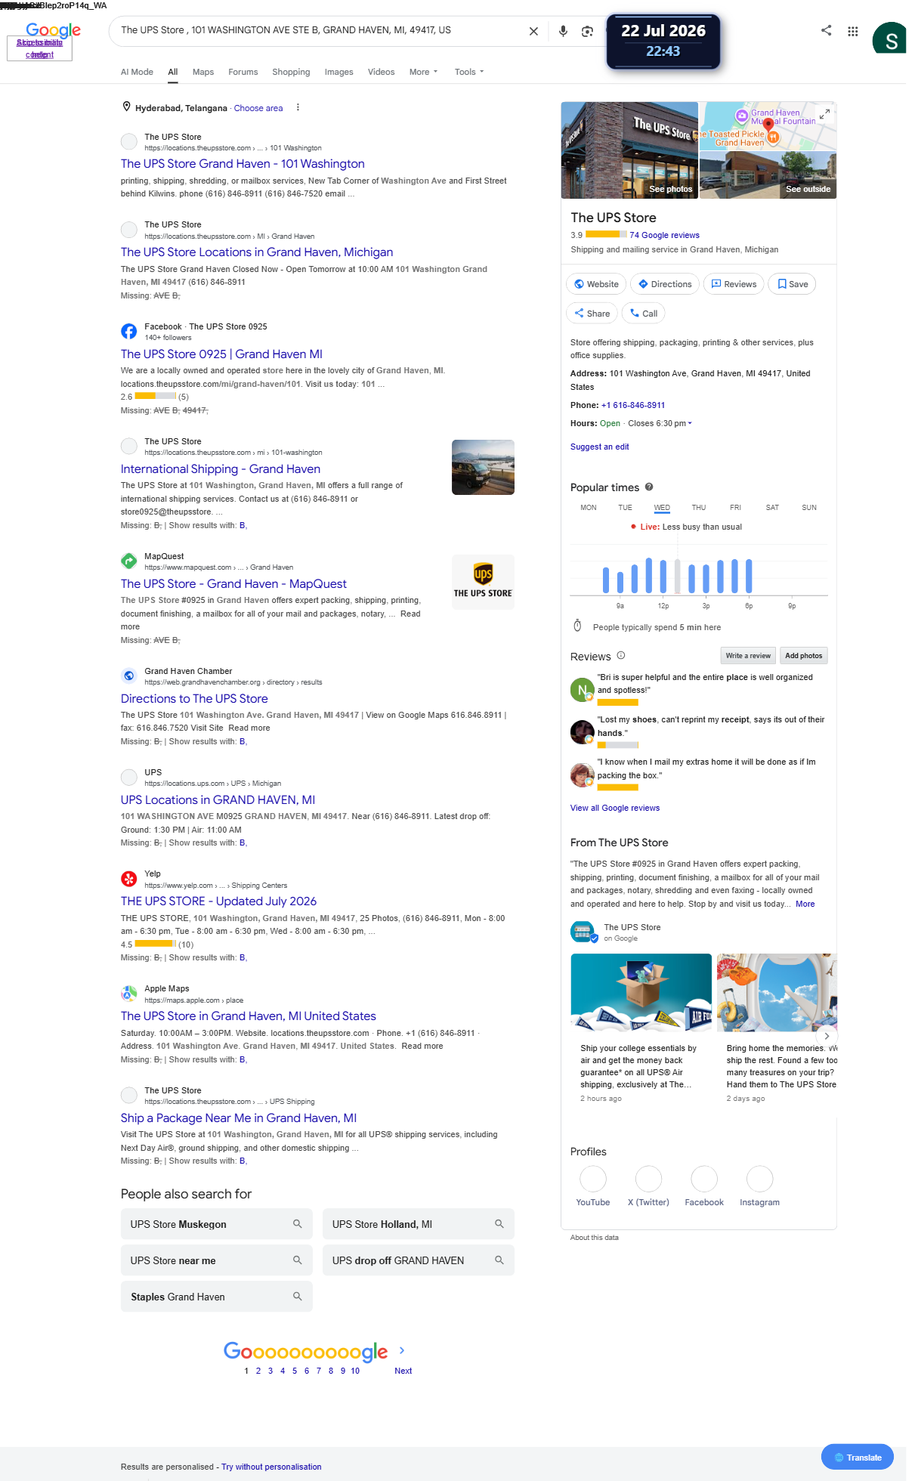
Task: Select MON in Popular times
Action: (x=589, y=508)
